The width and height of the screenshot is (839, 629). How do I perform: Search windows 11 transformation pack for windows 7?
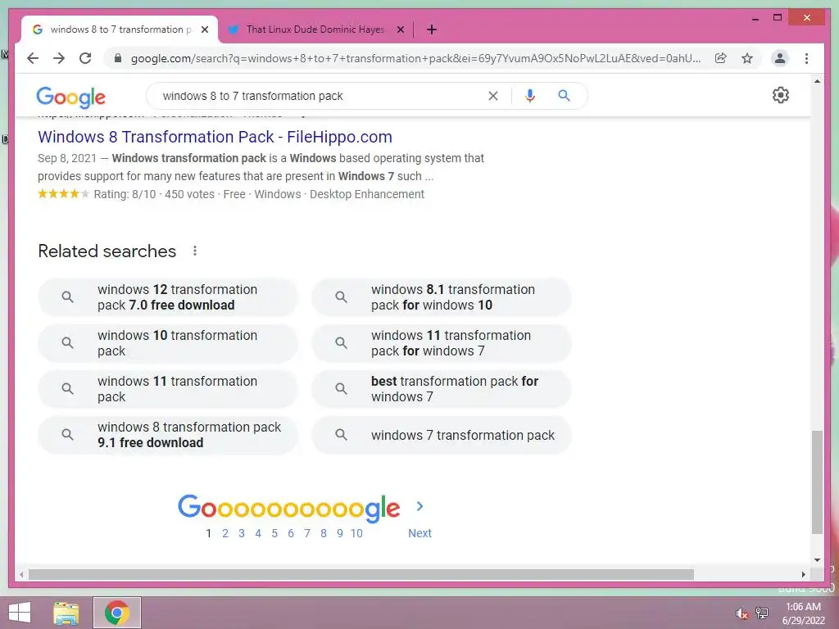tap(442, 343)
